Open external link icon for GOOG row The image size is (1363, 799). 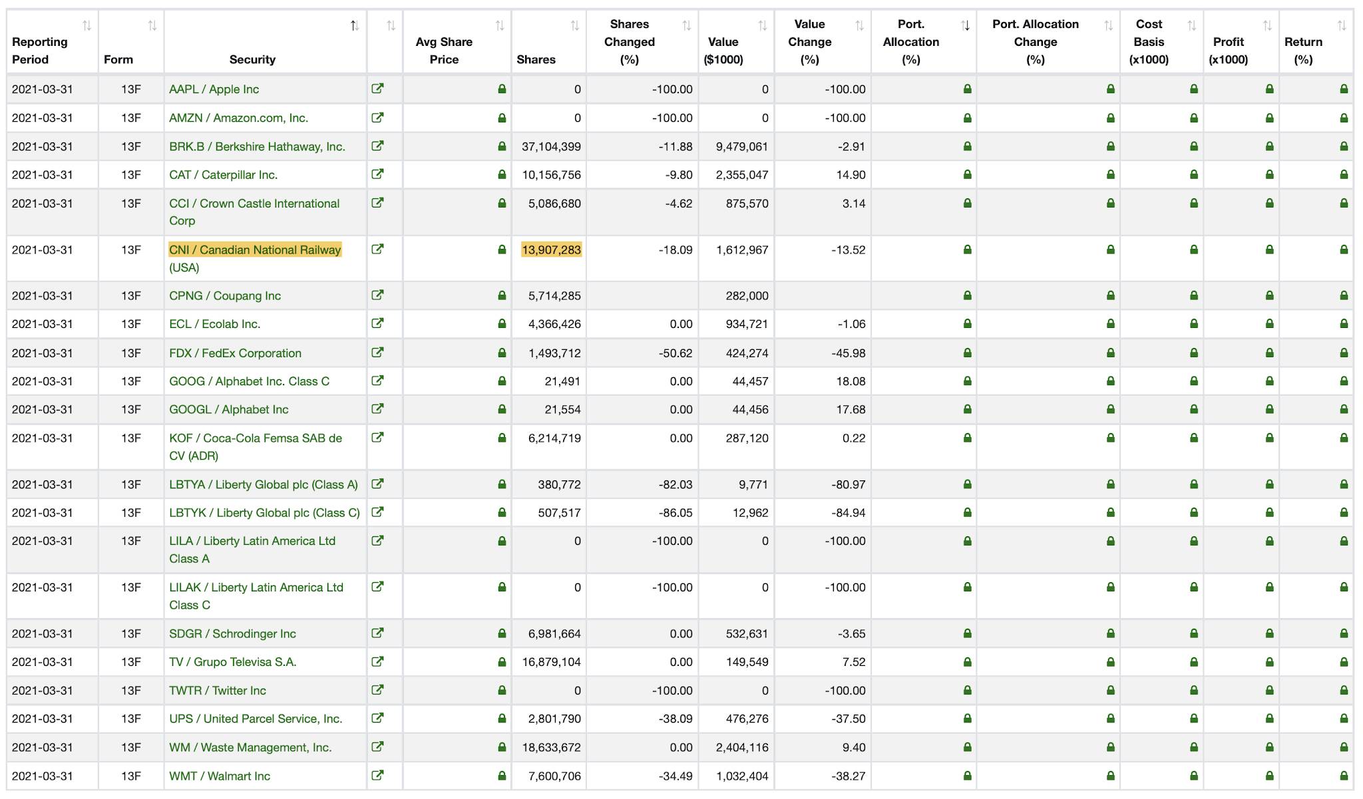point(377,381)
